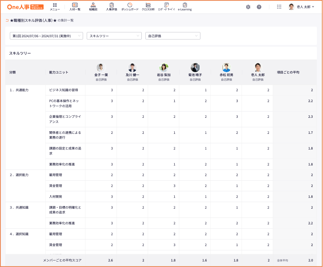Screen dimensions: 323x267
Task: Click the 関係者との連携による業務の遂行 row label
Action: coord(65,135)
